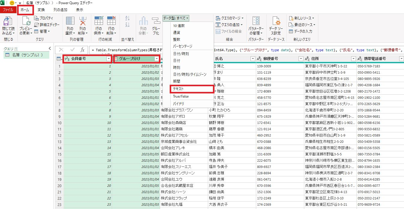Select row number 10 header
The width and height of the screenshot is (404, 209).
59,123
